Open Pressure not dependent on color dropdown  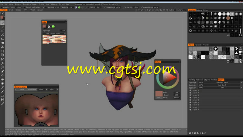pyautogui.click(x=89, y=4)
